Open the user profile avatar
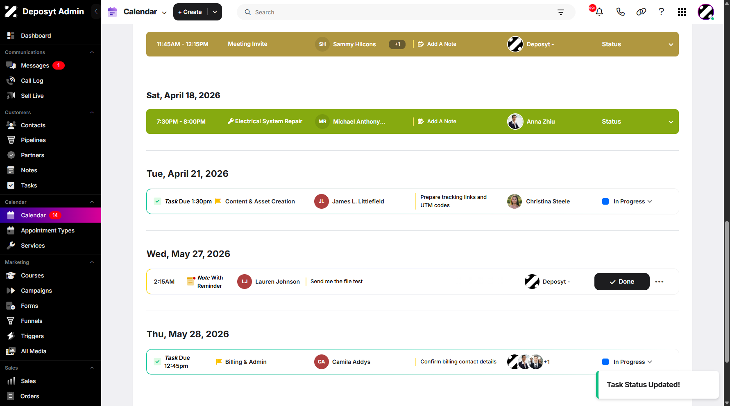Viewport: 730px width, 406px height. click(x=706, y=12)
